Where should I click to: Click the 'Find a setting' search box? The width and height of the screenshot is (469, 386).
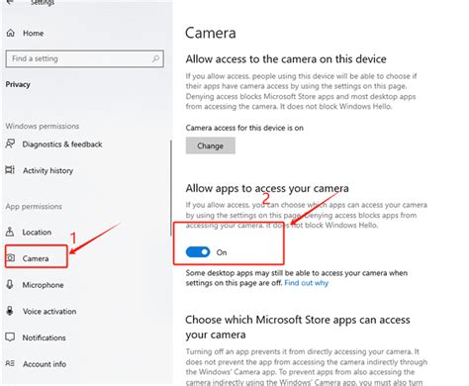pyautogui.click(x=85, y=58)
